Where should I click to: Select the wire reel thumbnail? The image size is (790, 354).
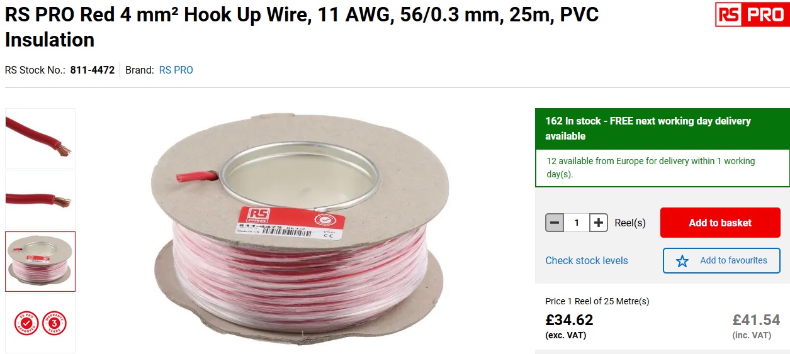point(40,262)
